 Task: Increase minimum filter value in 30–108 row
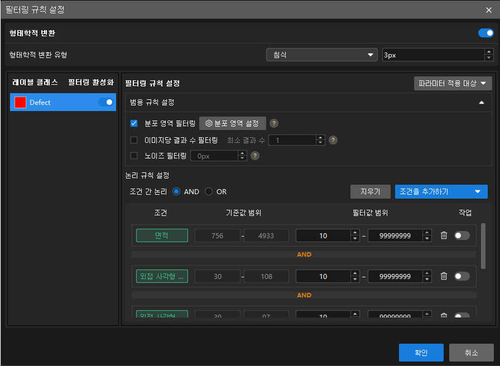pyautogui.click(x=355, y=273)
